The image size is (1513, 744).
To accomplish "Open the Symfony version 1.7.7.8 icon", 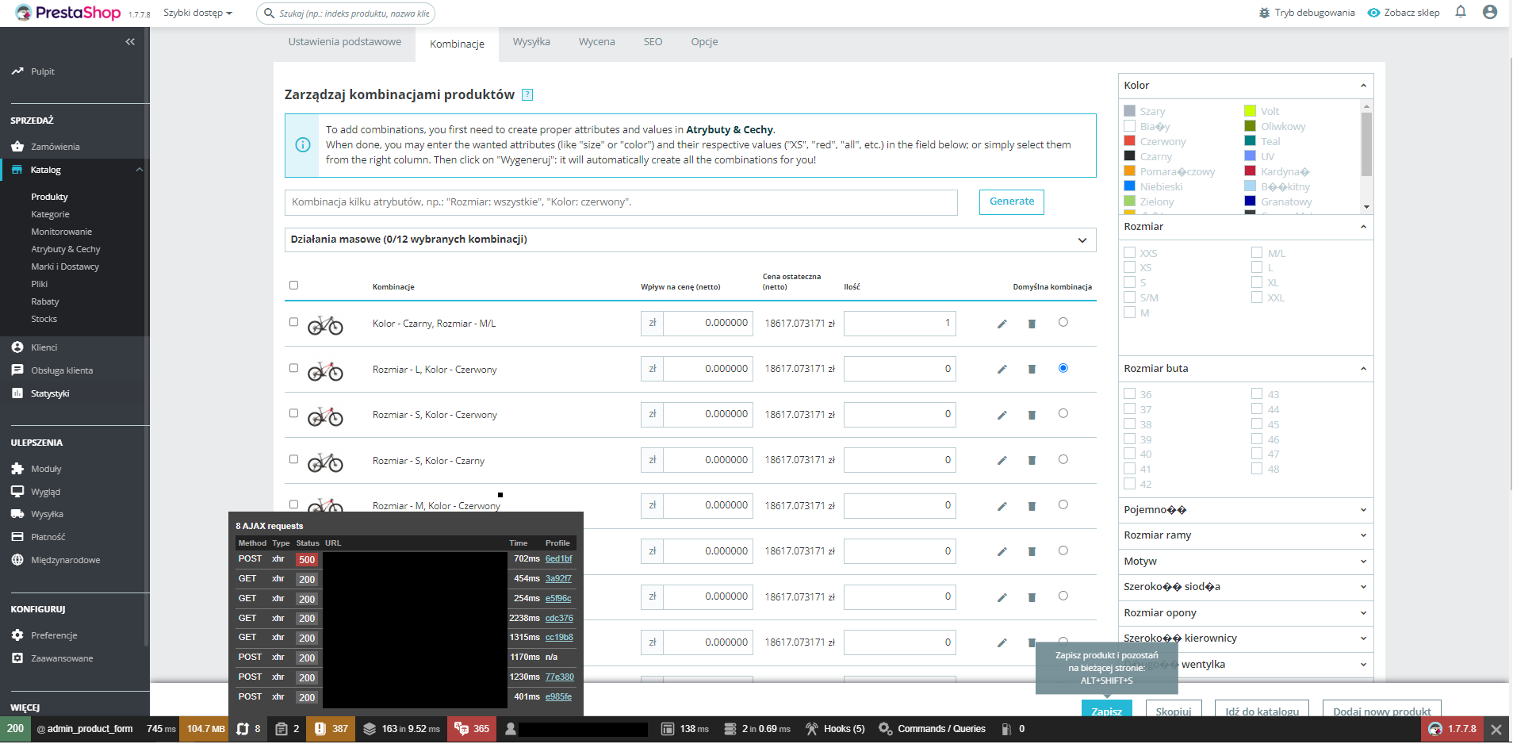I will pos(1453,730).
